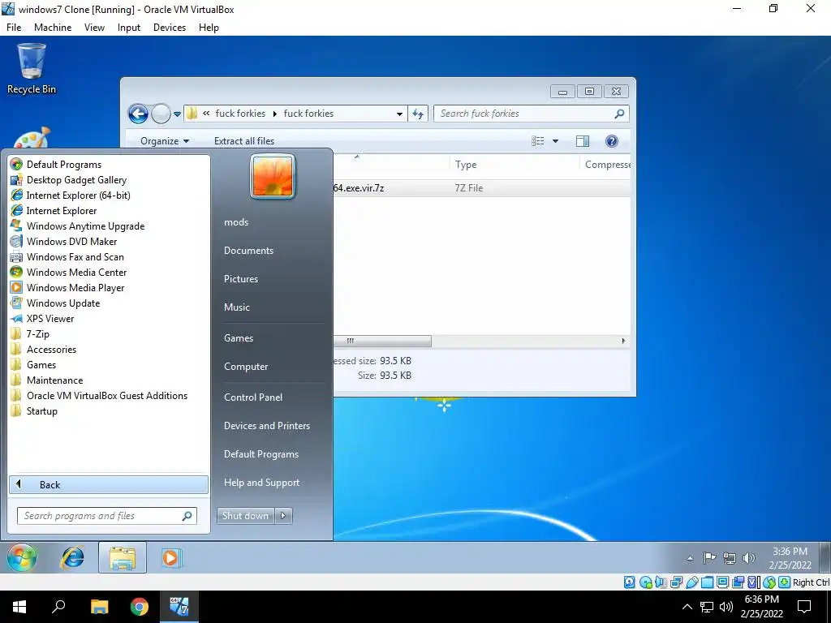Click the Explorer help icon
The width and height of the screenshot is (831, 623).
coord(612,141)
